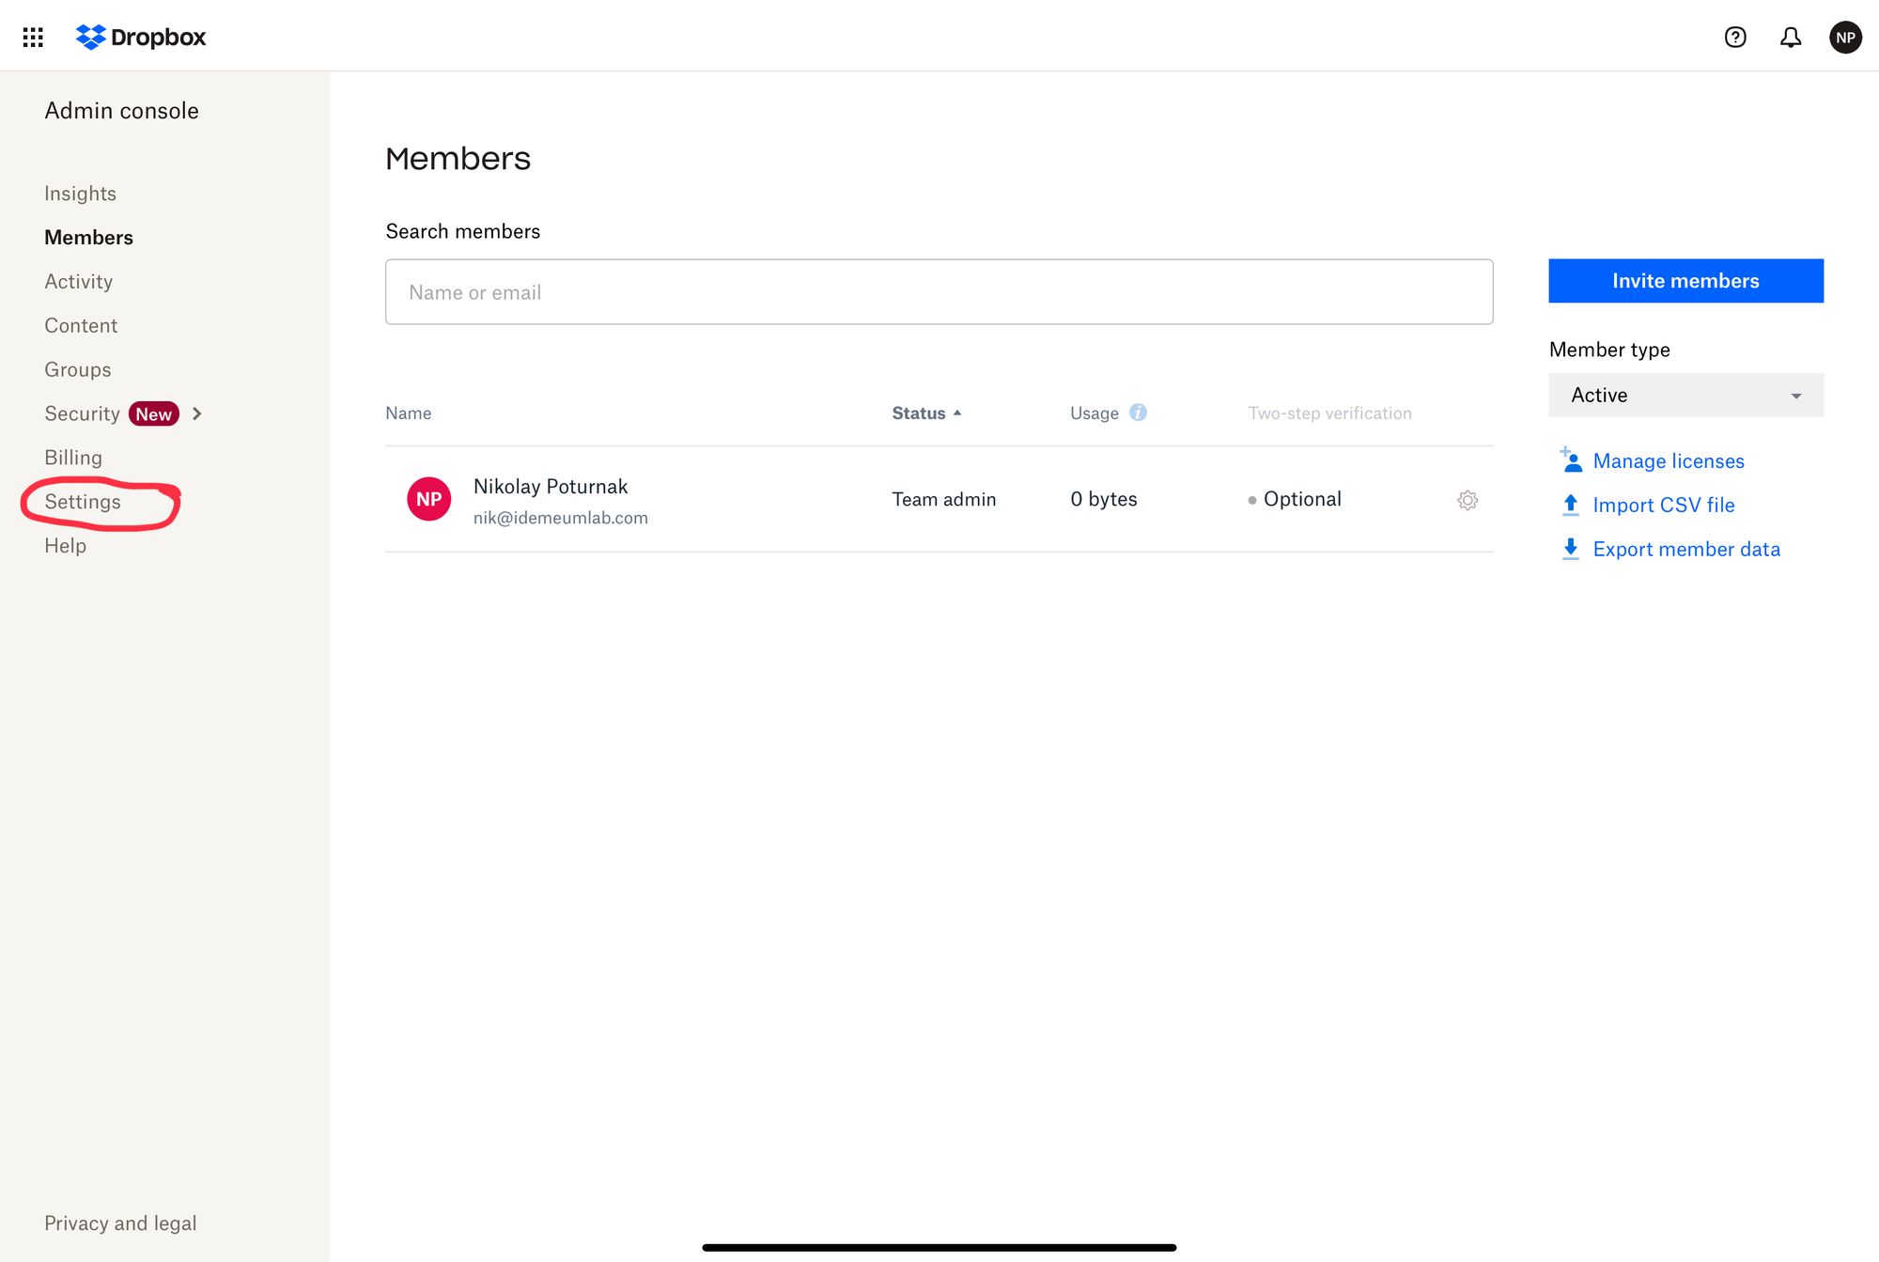Click the Manage licenses person icon

[x=1571, y=460]
